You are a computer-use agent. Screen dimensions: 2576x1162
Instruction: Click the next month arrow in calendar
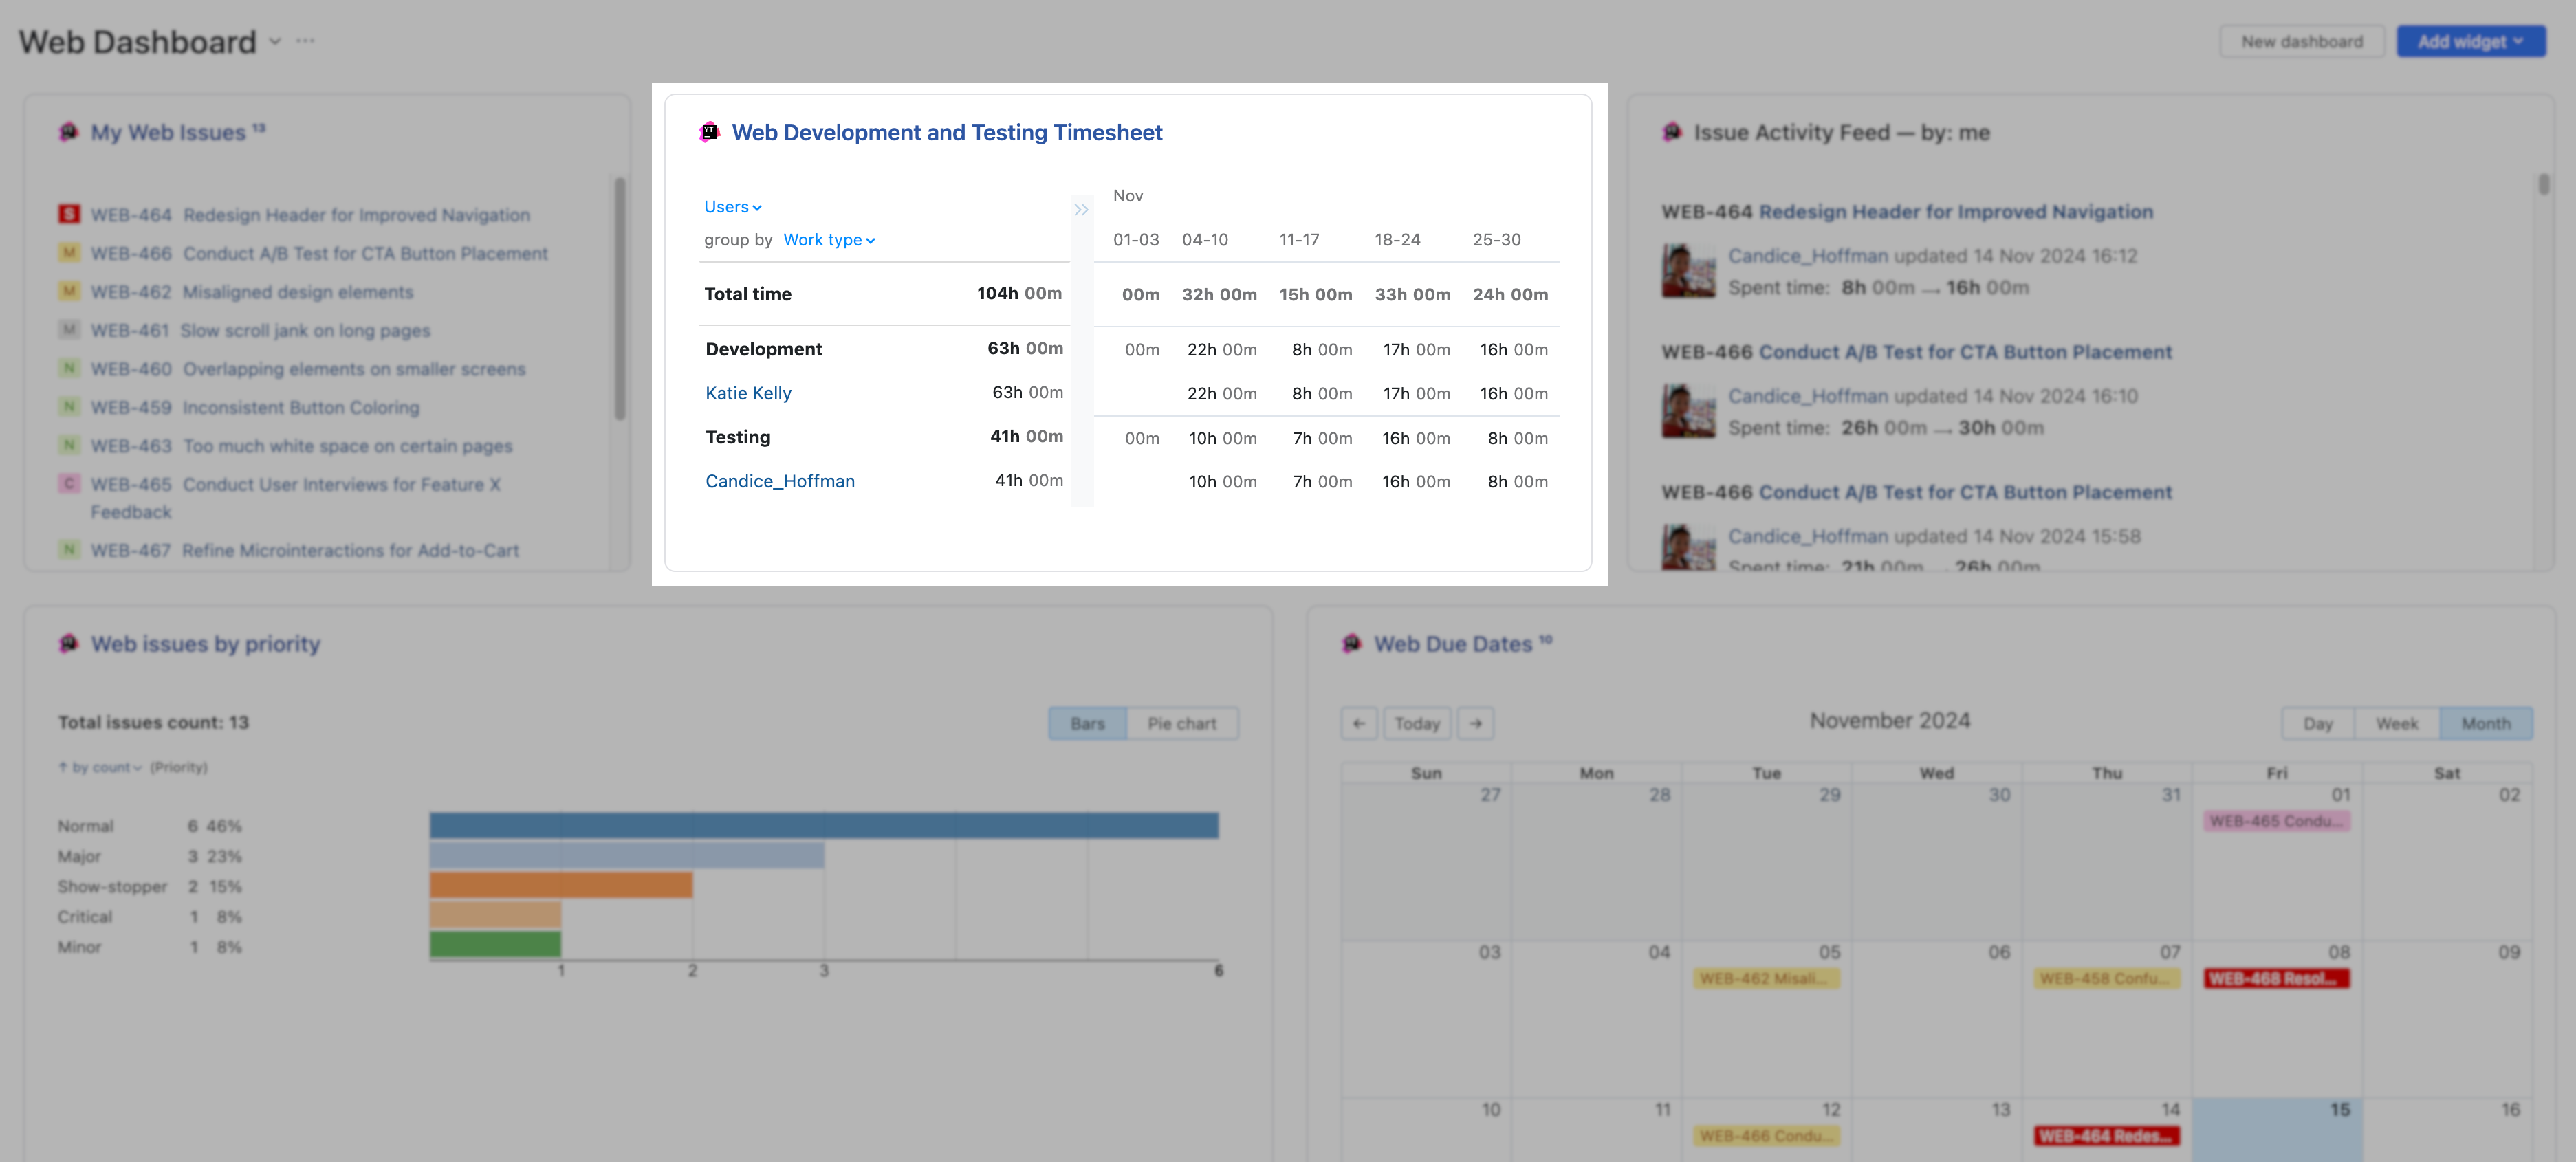click(1476, 723)
